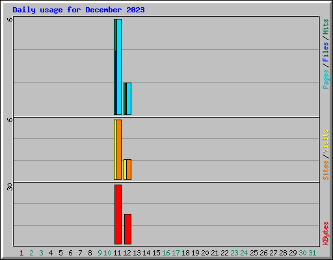Click day 12 on the x-axis
Screen dimensions: 333x260
pyautogui.click(x=127, y=253)
